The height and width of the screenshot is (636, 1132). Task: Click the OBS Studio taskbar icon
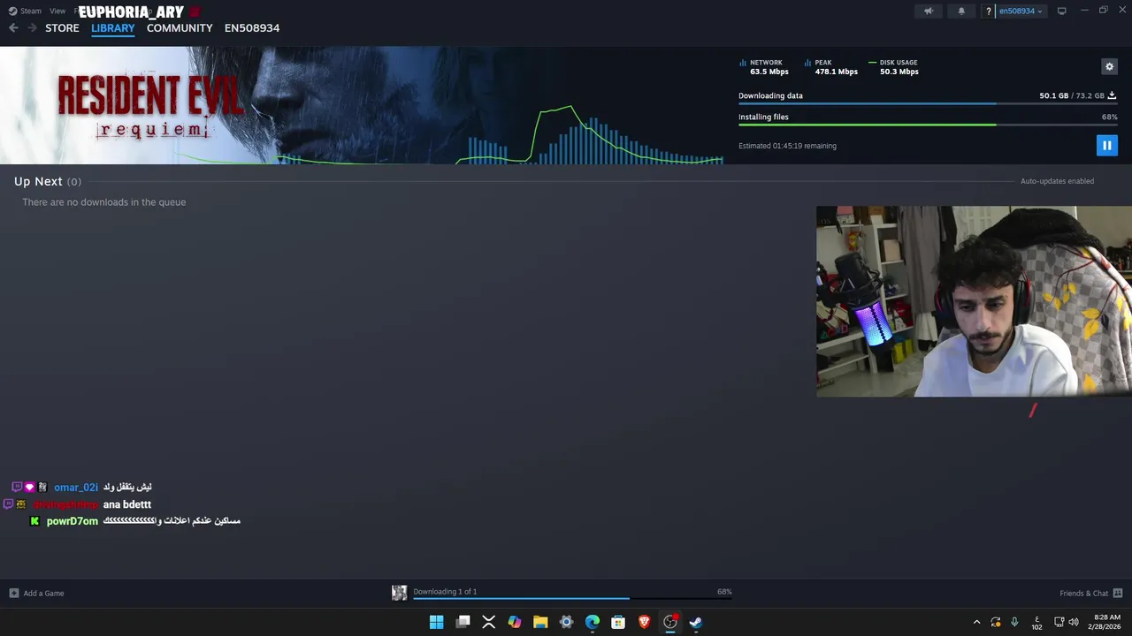(x=670, y=622)
